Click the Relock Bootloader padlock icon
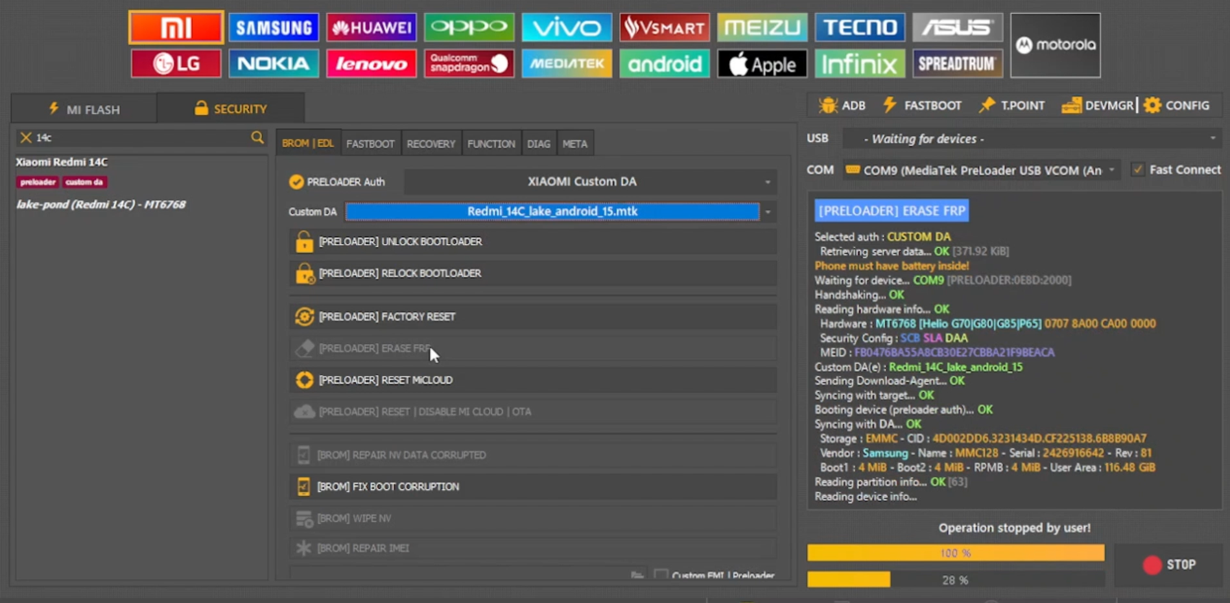Image resolution: width=1230 pixels, height=603 pixels. pos(304,273)
